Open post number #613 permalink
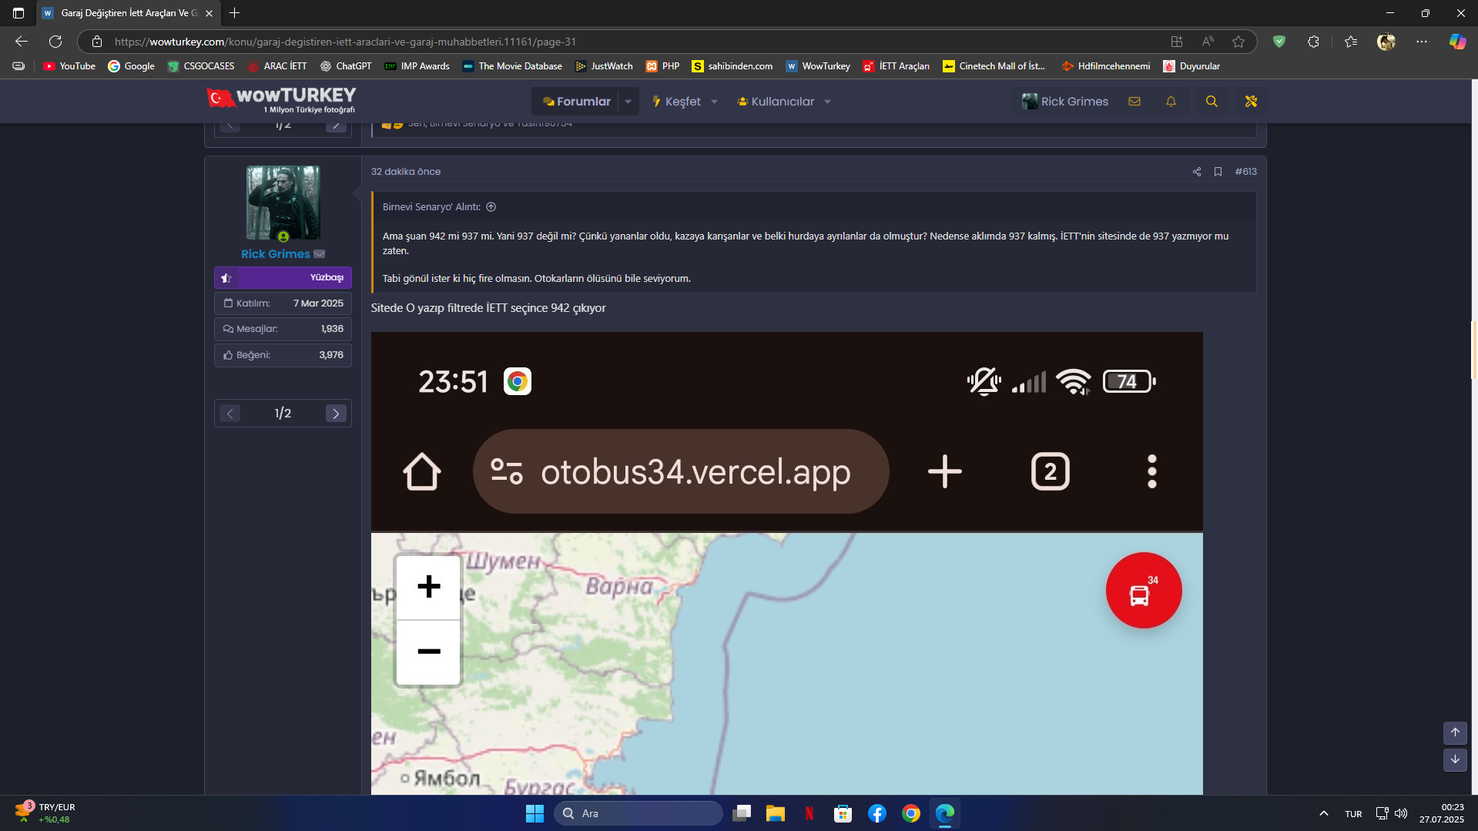Screen dimensions: 1478x831 1245,172
